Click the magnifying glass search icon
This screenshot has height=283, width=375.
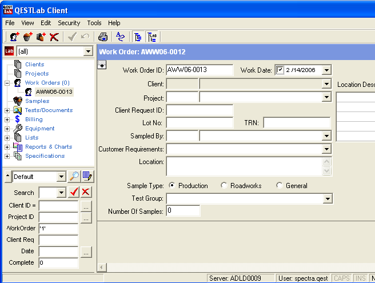[74, 177]
